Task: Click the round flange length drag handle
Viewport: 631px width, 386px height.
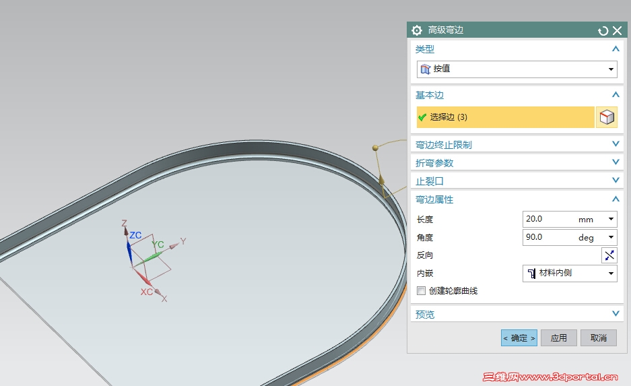Action: [x=376, y=148]
